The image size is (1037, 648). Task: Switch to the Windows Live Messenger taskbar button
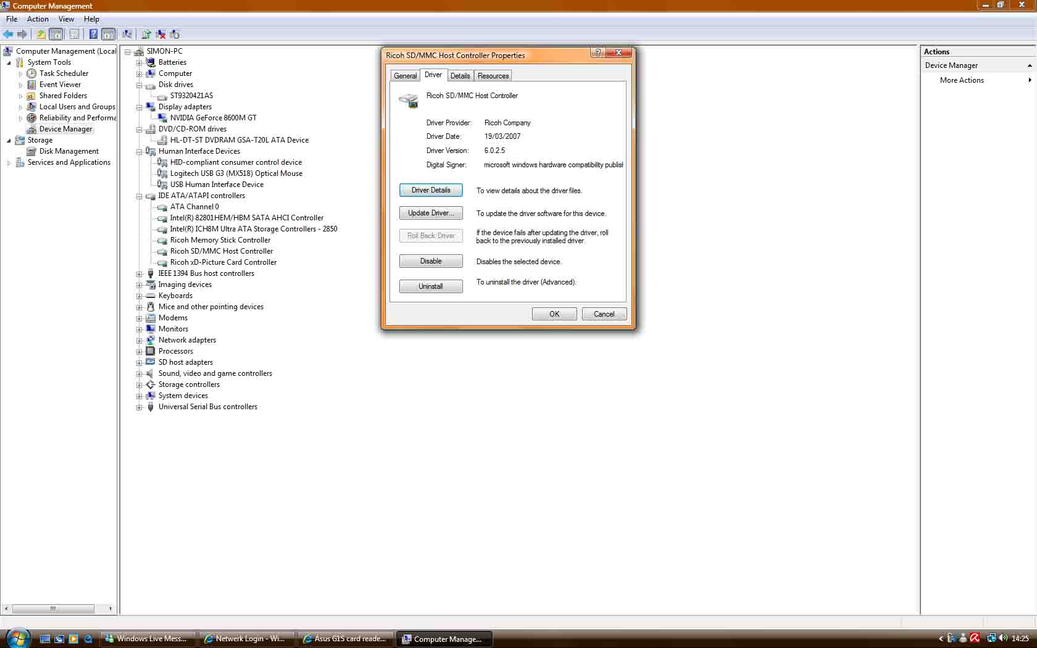point(148,639)
